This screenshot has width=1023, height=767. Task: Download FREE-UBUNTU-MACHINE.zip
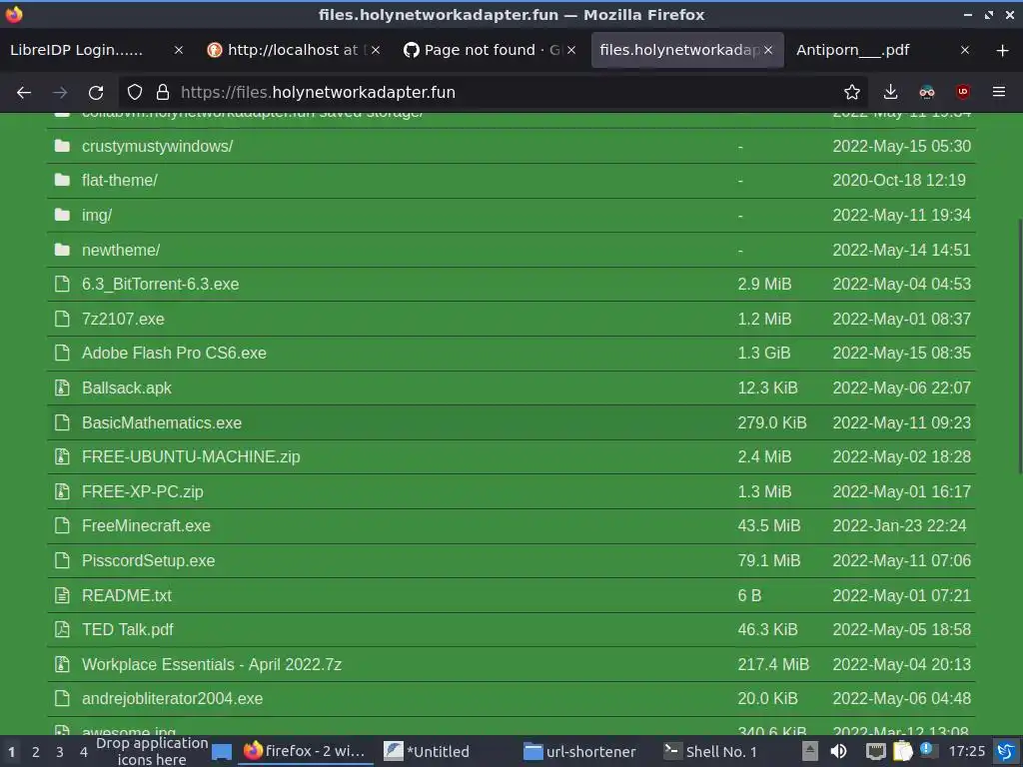click(191, 456)
